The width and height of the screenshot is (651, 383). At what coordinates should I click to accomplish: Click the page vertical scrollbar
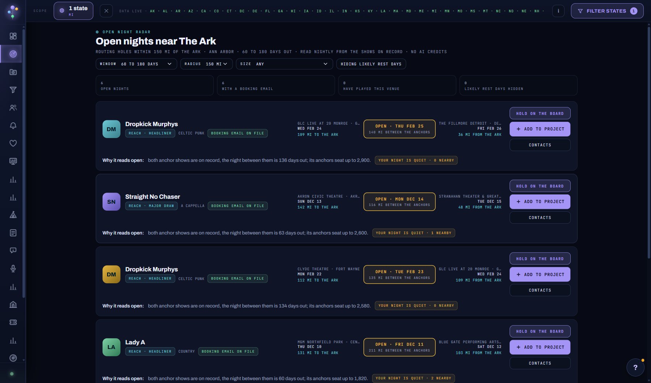(x=649, y=143)
